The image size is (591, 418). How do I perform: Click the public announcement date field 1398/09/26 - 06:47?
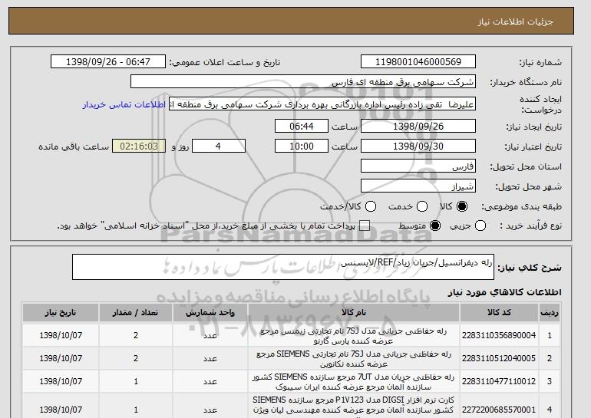click(x=108, y=62)
